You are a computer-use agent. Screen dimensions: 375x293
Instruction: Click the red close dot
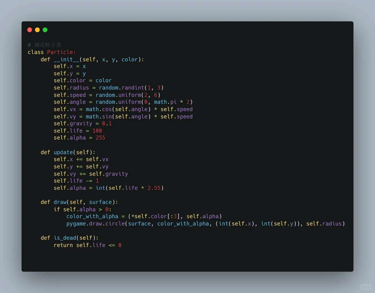tap(30, 30)
